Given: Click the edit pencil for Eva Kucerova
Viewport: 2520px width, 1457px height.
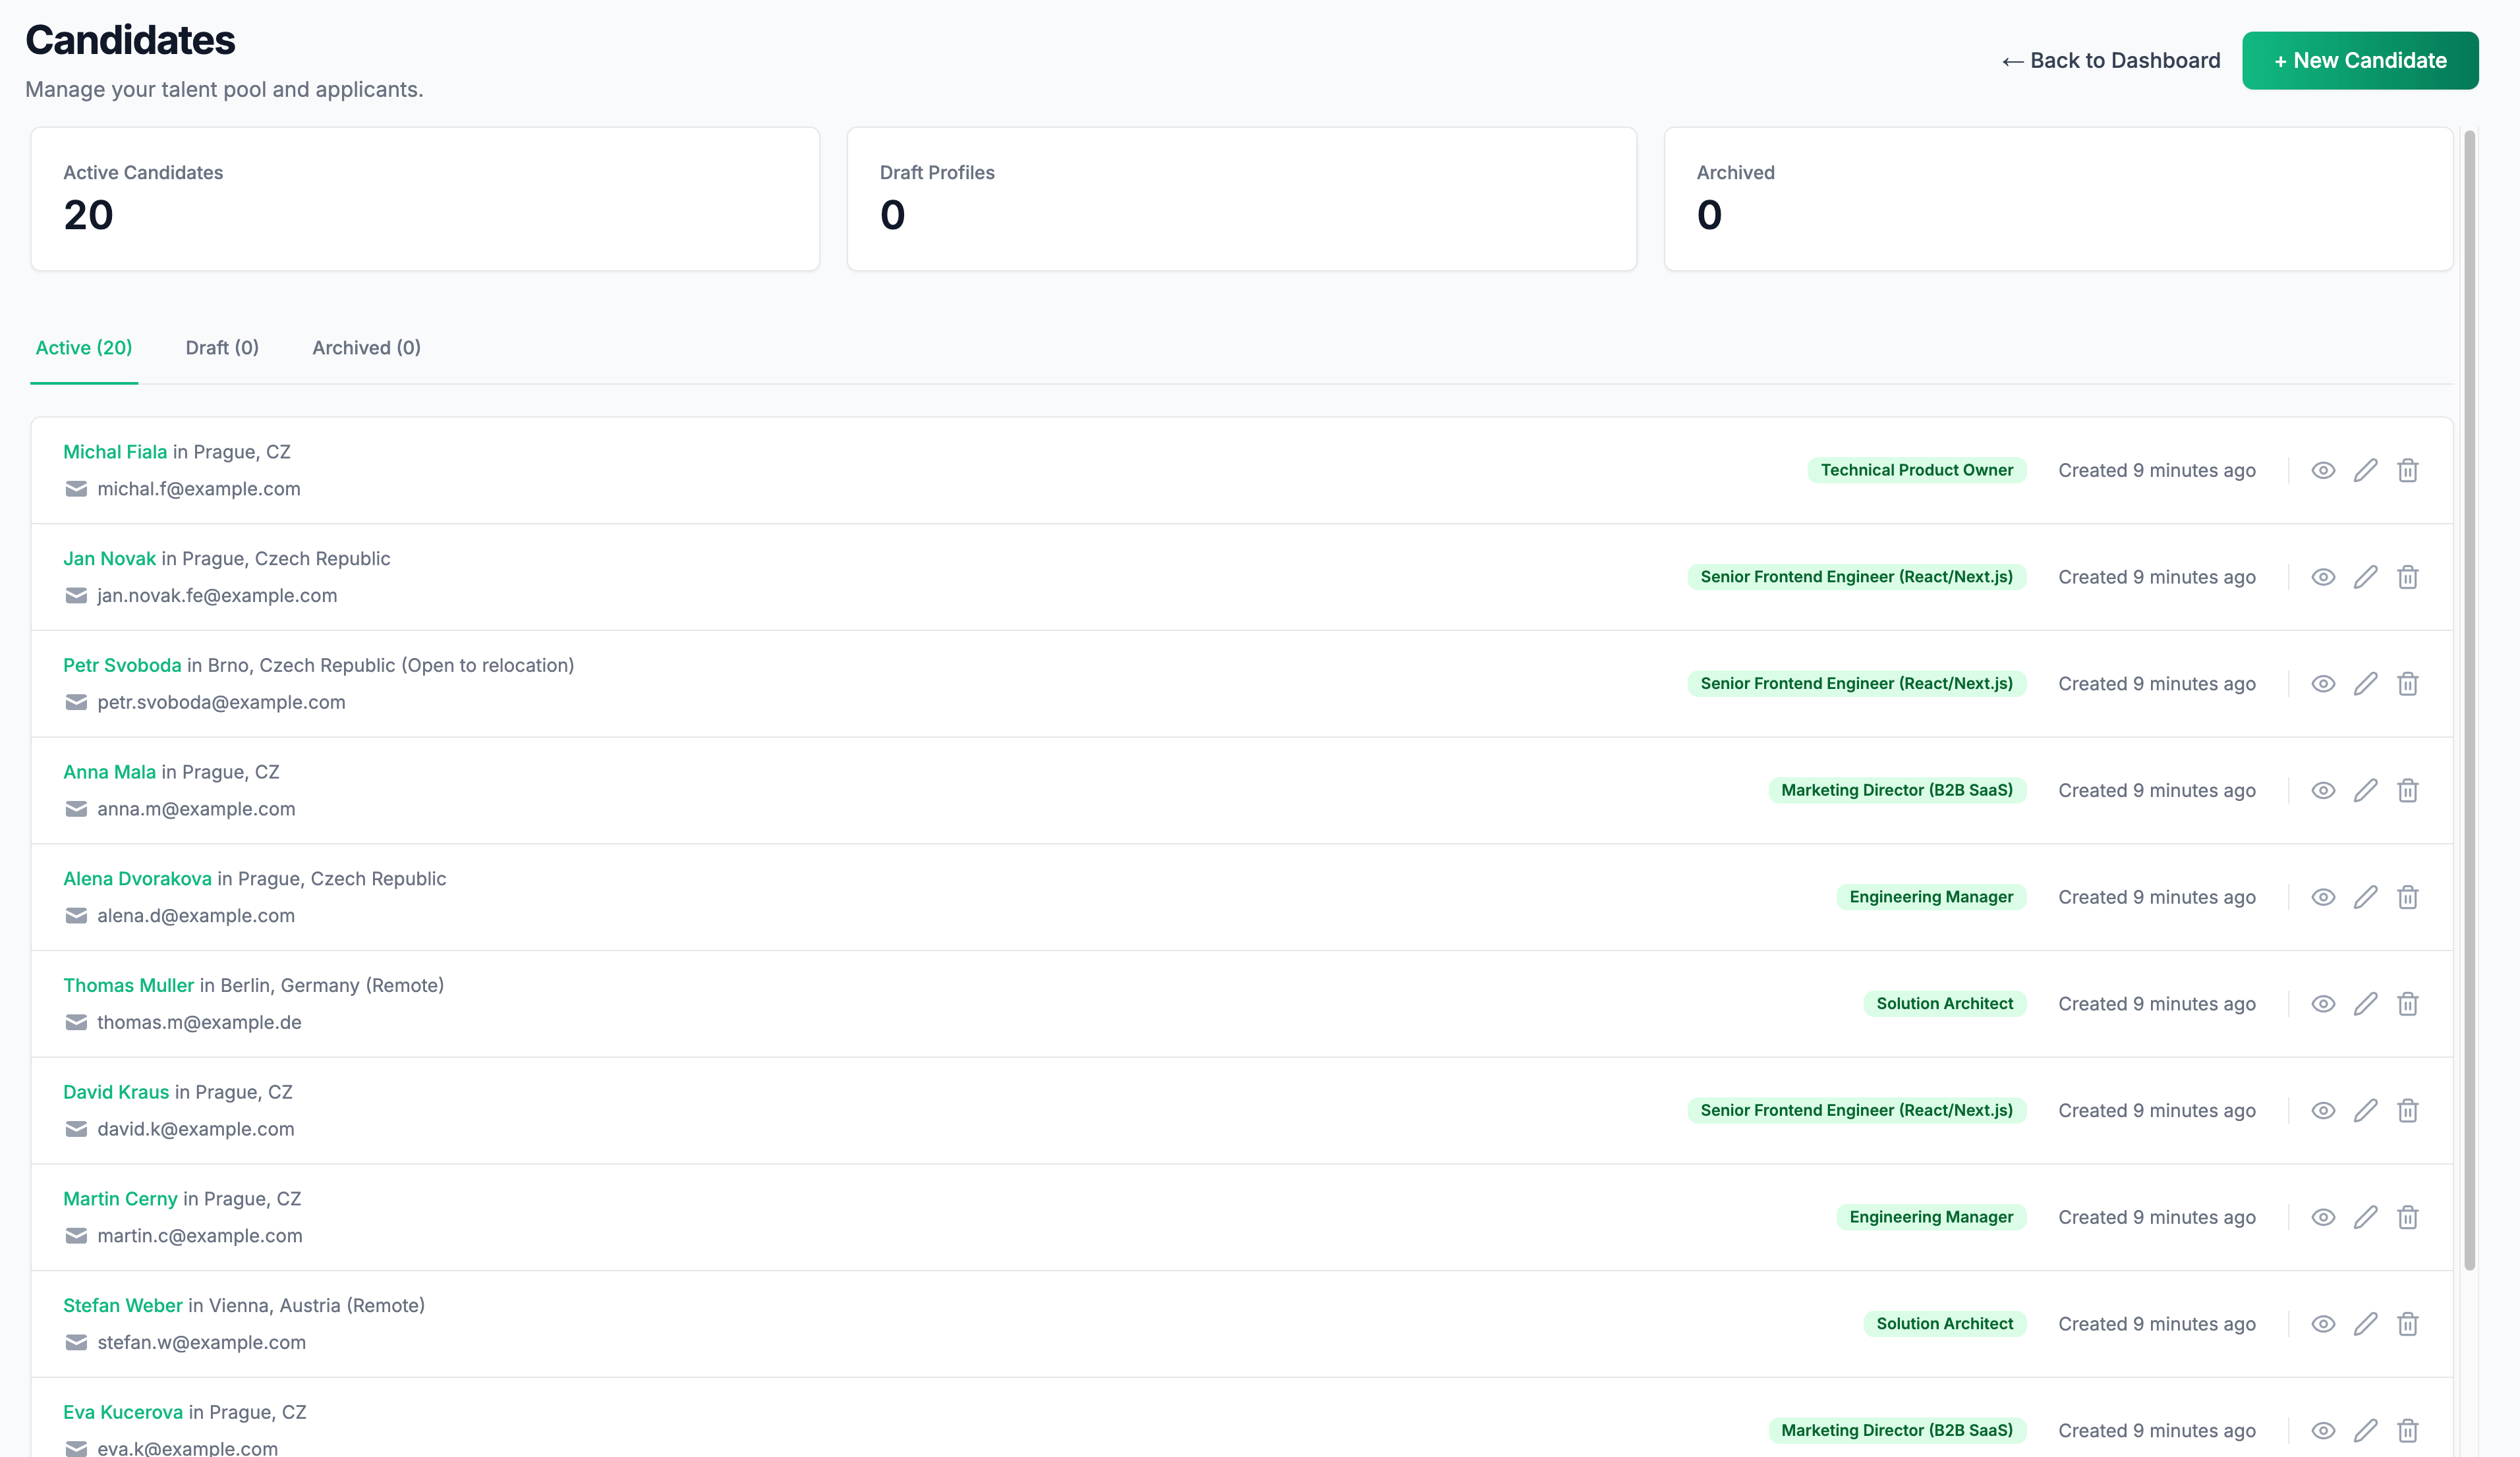Looking at the screenshot, I should [2365, 1430].
